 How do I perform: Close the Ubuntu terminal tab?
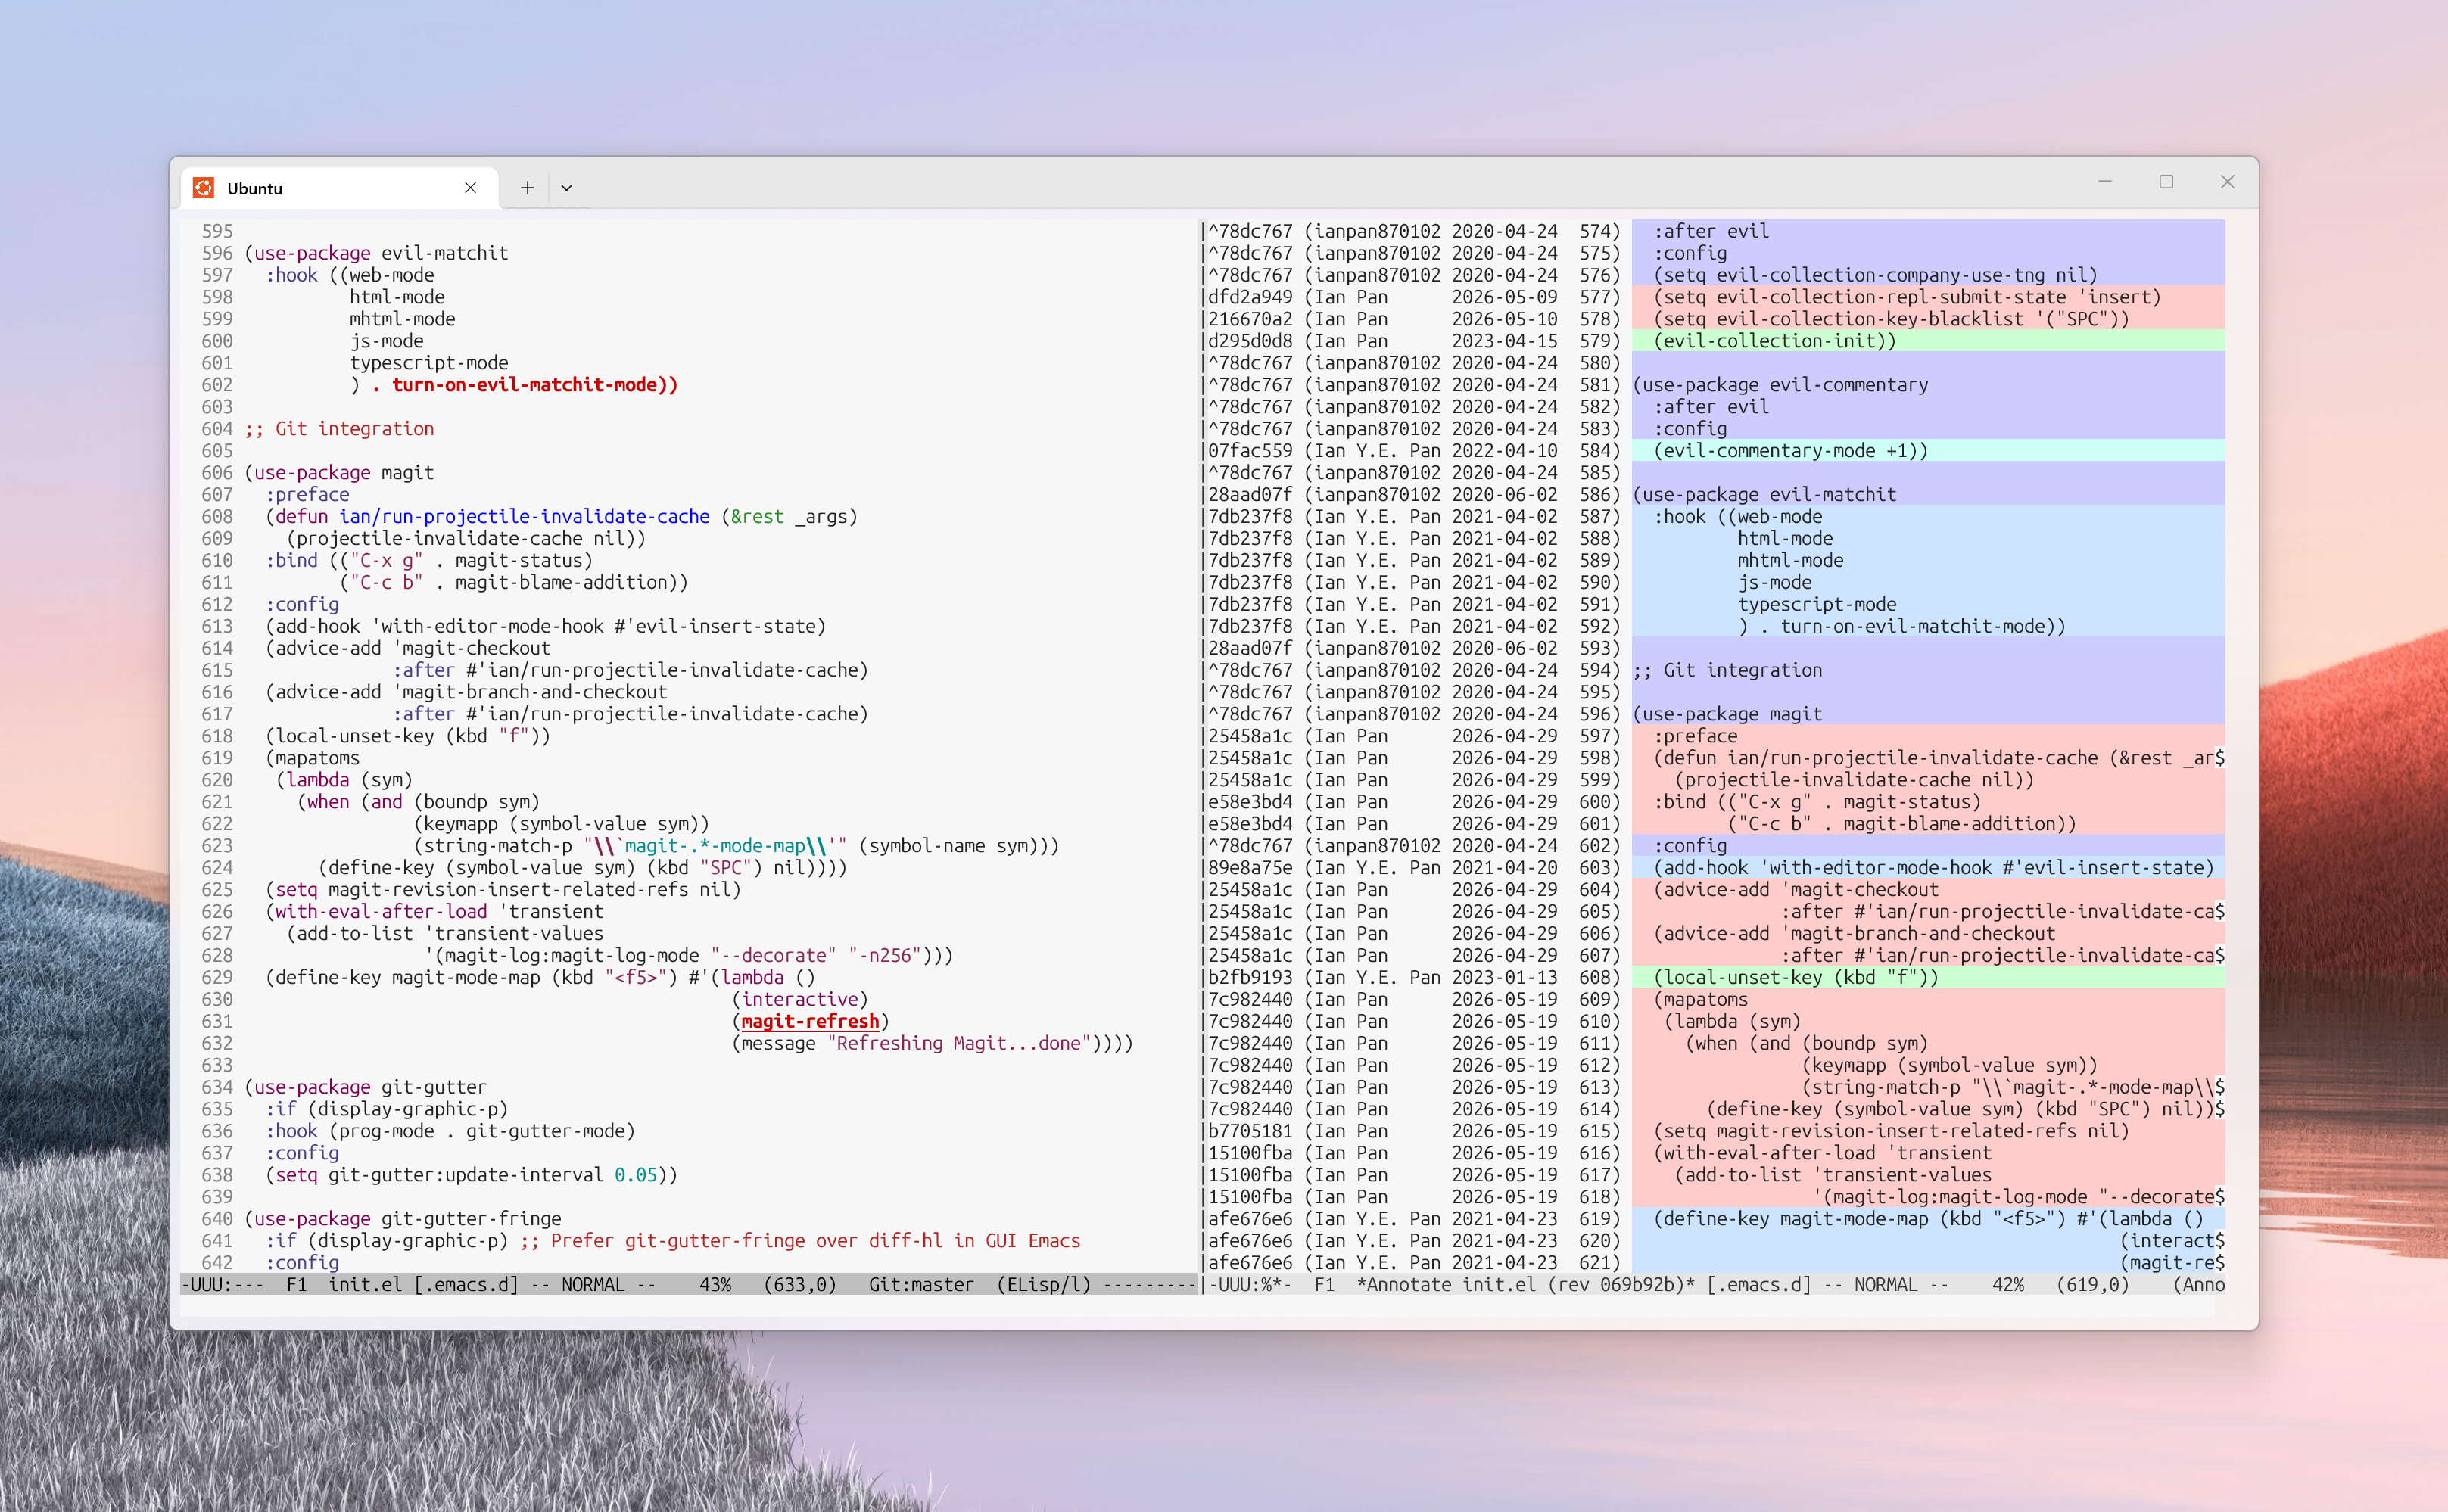(x=470, y=188)
